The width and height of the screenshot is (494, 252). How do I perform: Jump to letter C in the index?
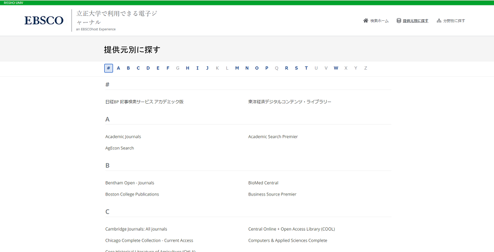point(138,68)
